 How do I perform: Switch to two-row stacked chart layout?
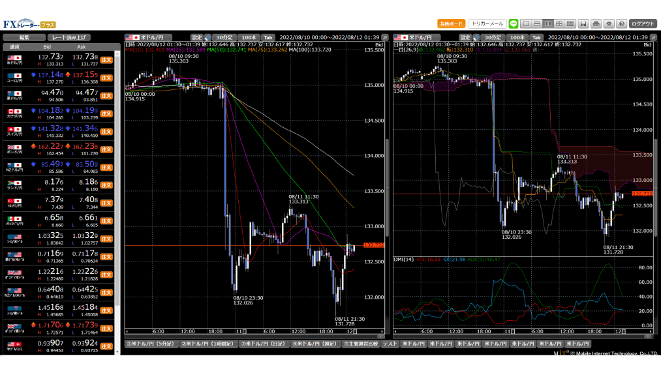tap(536, 24)
